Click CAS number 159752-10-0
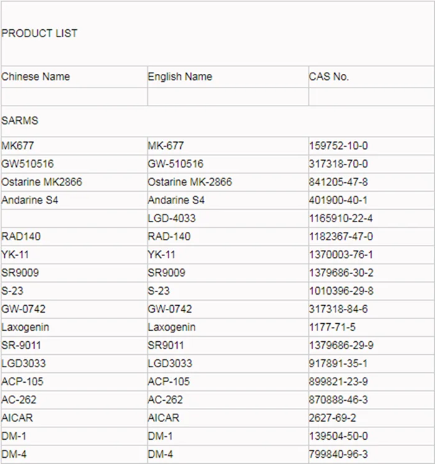The height and width of the screenshot is (464, 435). click(x=339, y=146)
